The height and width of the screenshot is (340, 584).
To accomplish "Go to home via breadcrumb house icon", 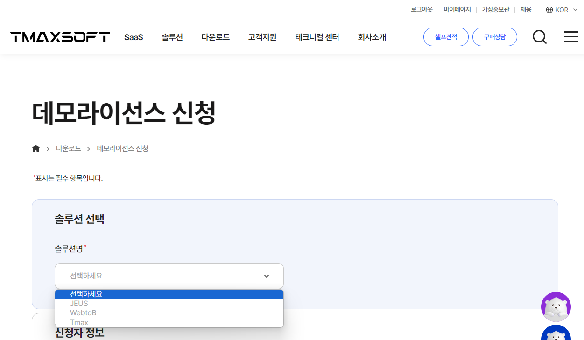I will 36,148.
